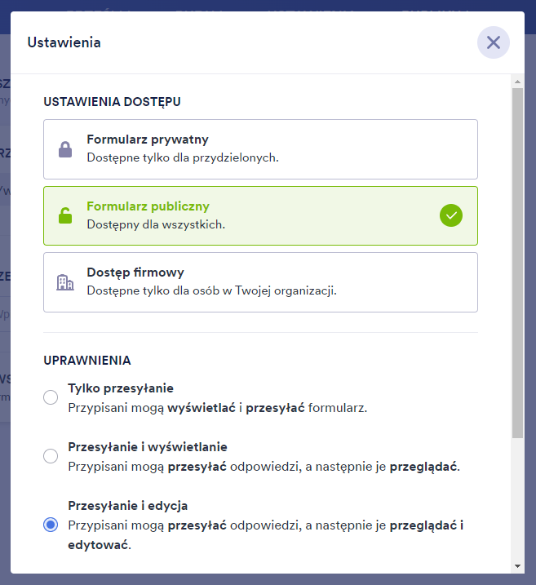Click the 'USTAWIENIA DOSTĘPU' section heading

pyautogui.click(x=113, y=102)
